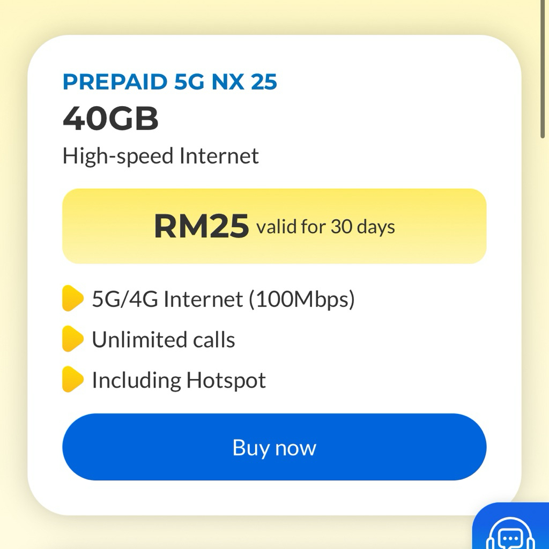Click the (100Mbps) speed label
Screen dimensions: 549x549
(x=301, y=299)
